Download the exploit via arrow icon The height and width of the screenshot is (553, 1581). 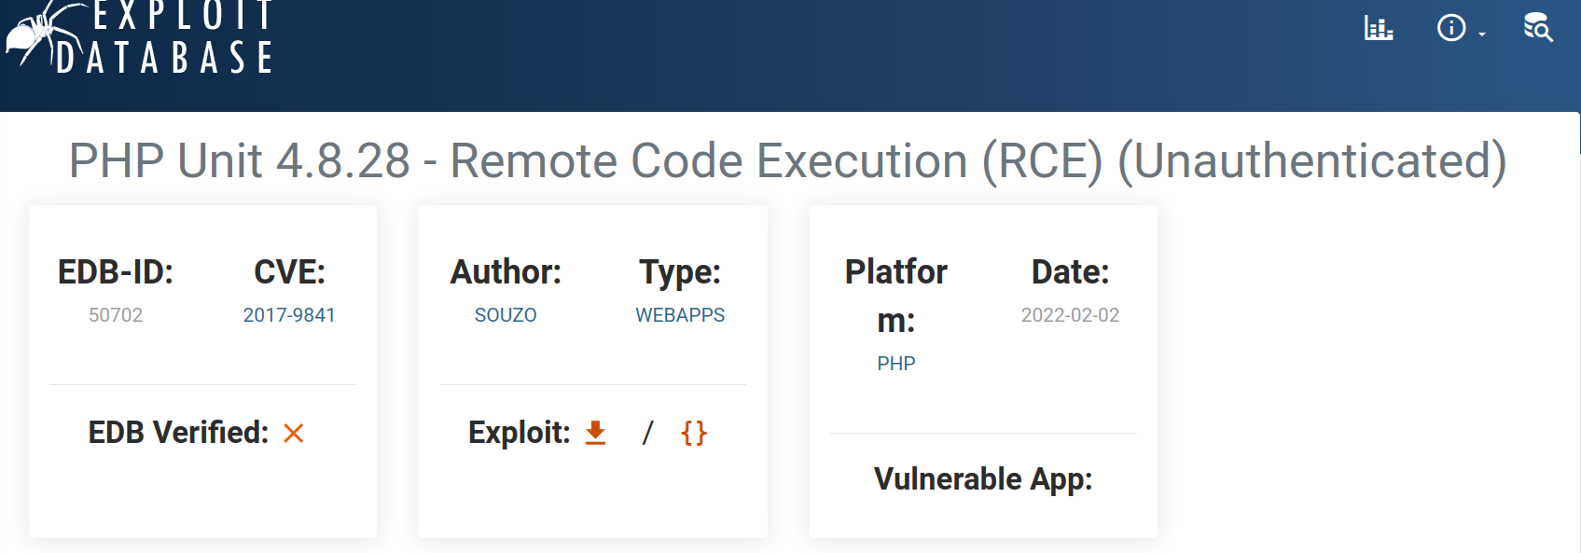pos(595,433)
